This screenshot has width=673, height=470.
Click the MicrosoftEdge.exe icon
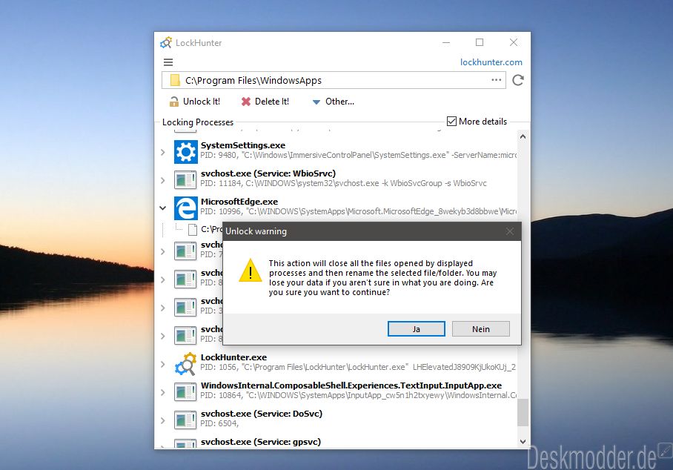pyautogui.click(x=186, y=208)
